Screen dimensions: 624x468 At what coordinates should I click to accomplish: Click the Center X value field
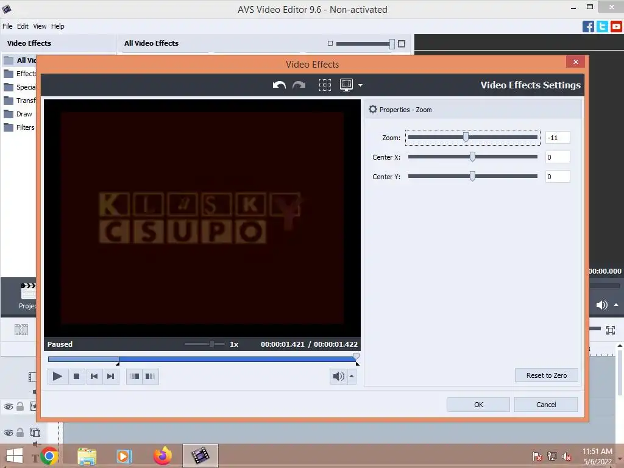tap(558, 157)
